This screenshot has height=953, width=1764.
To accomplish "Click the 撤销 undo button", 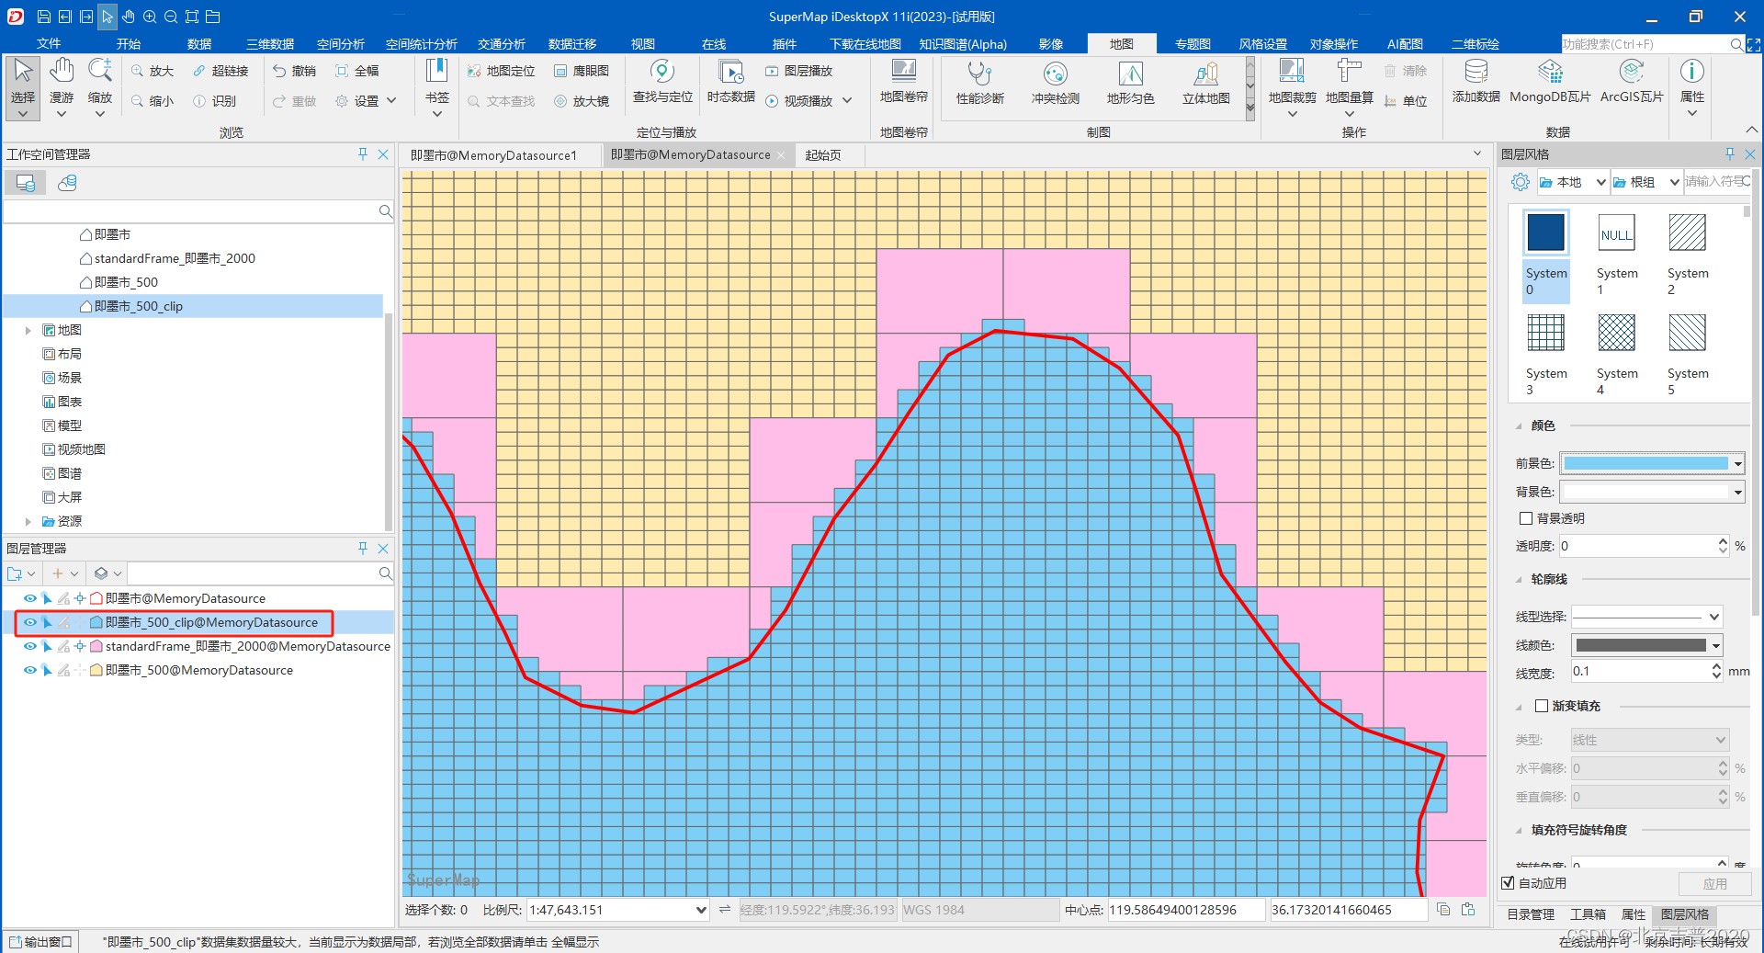I will (294, 71).
